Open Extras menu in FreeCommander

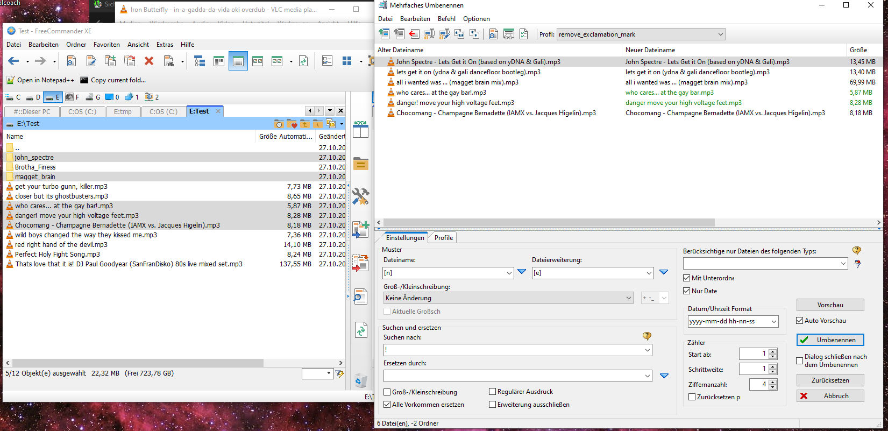point(165,45)
